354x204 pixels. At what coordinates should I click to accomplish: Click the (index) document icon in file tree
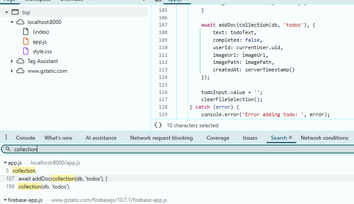point(26,32)
